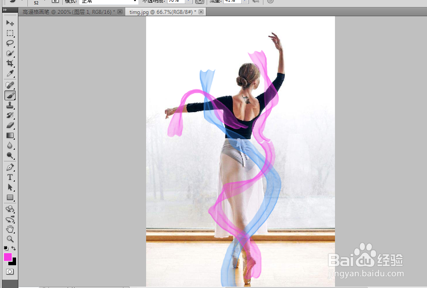The width and height of the screenshot is (427, 288).
Task: Click the flow percentage field
Action: pos(232,1)
